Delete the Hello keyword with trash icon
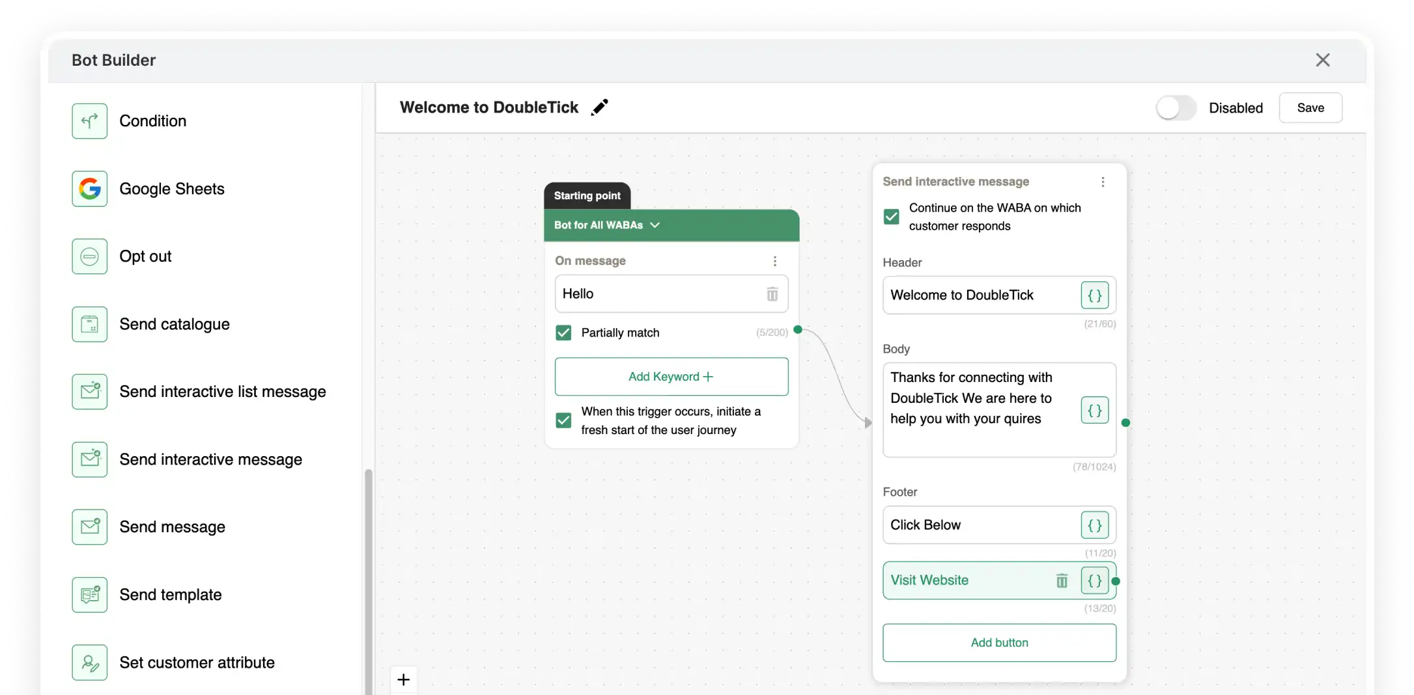Screen dimensions: 1414x695 pos(772,294)
